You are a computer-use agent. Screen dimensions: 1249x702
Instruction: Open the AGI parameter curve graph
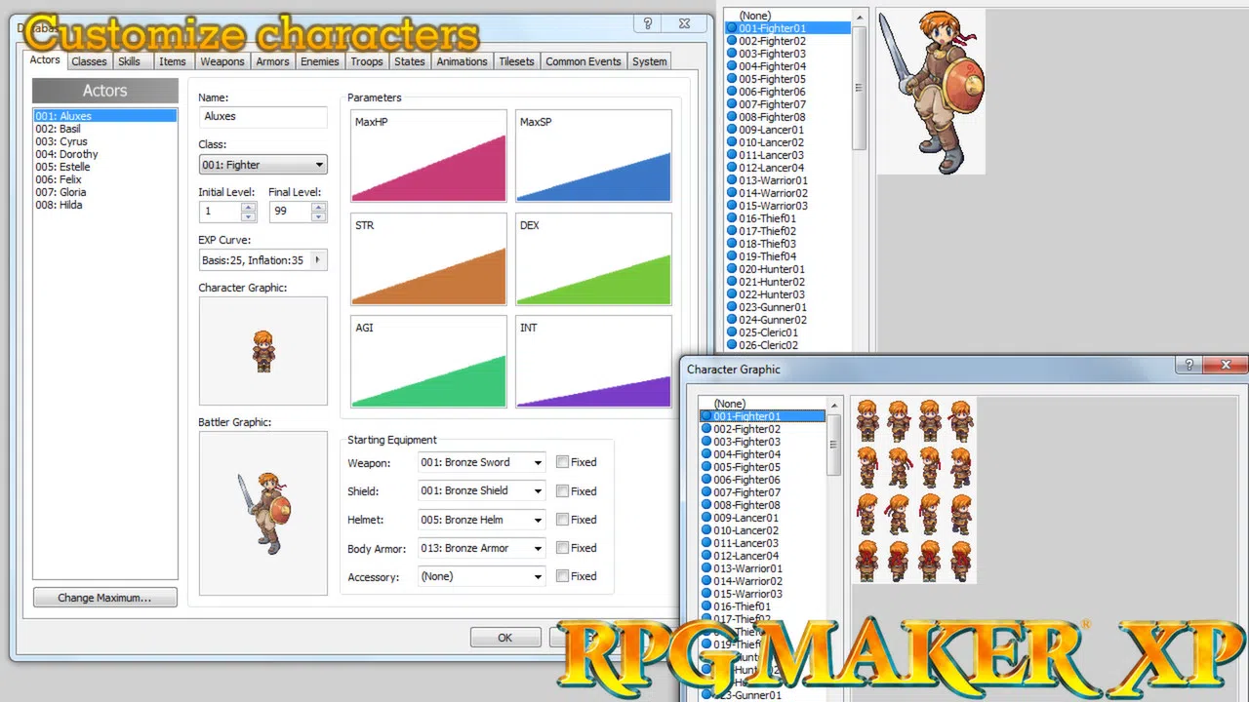pyautogui.click(x=428, y=362)
